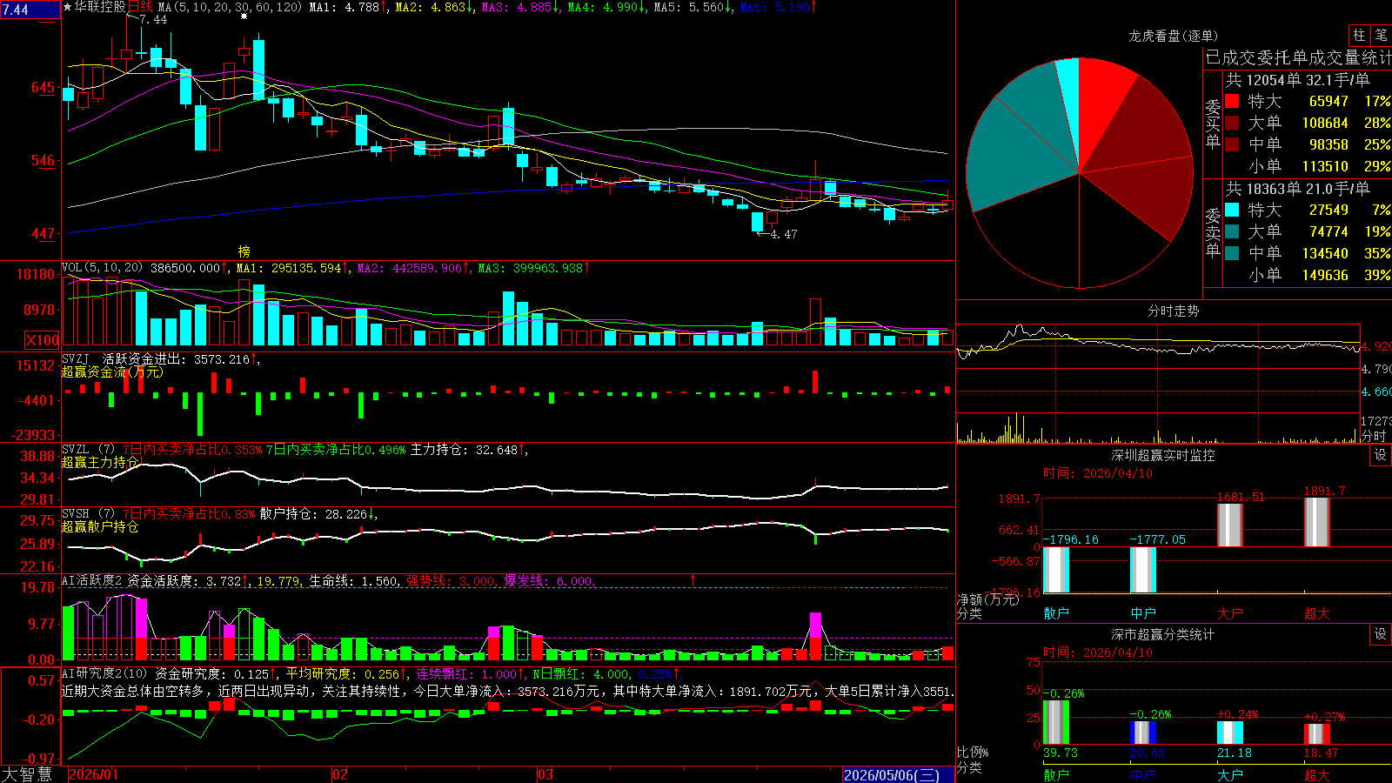Click the white star marker above the candles
Viewport: 1392px width, 783px height.
pyautogui.click(x=244, y=17)
